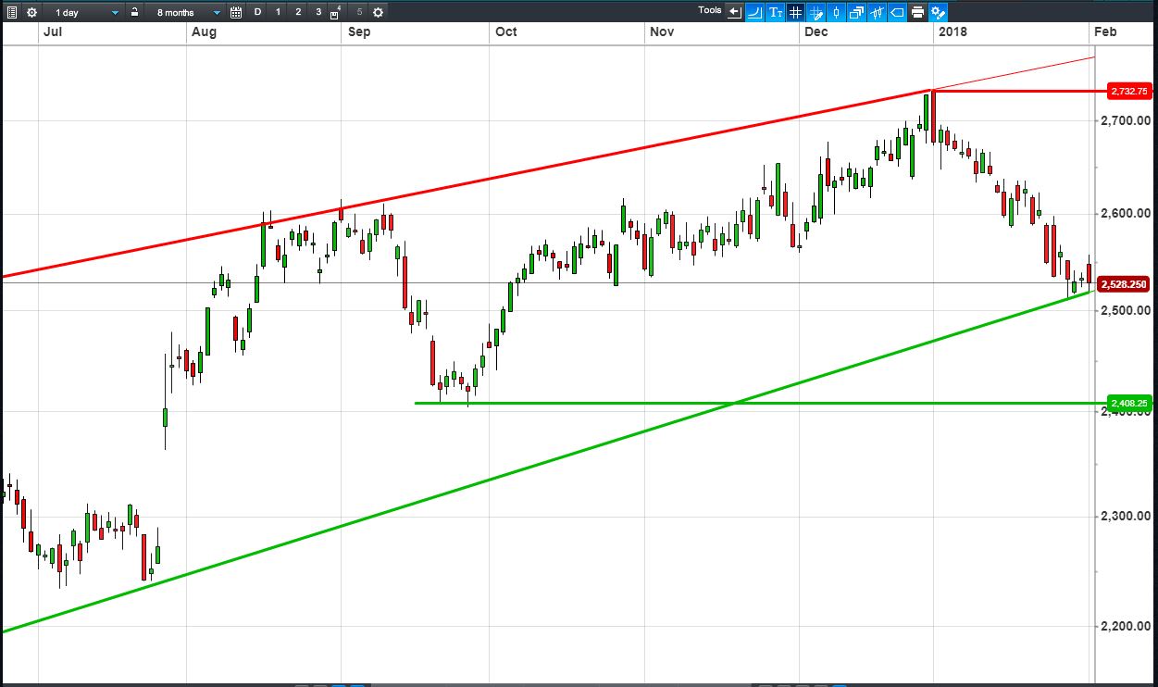Click the Nov month label
Image resolution: width=1158 pixels, height=687 pixels.
[x=661, y=31]
